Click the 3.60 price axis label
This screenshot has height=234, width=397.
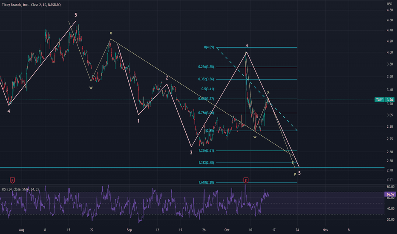390,77
